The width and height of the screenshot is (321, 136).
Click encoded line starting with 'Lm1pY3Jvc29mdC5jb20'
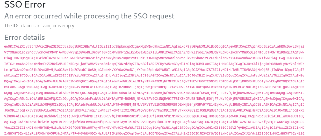(154, 70)
